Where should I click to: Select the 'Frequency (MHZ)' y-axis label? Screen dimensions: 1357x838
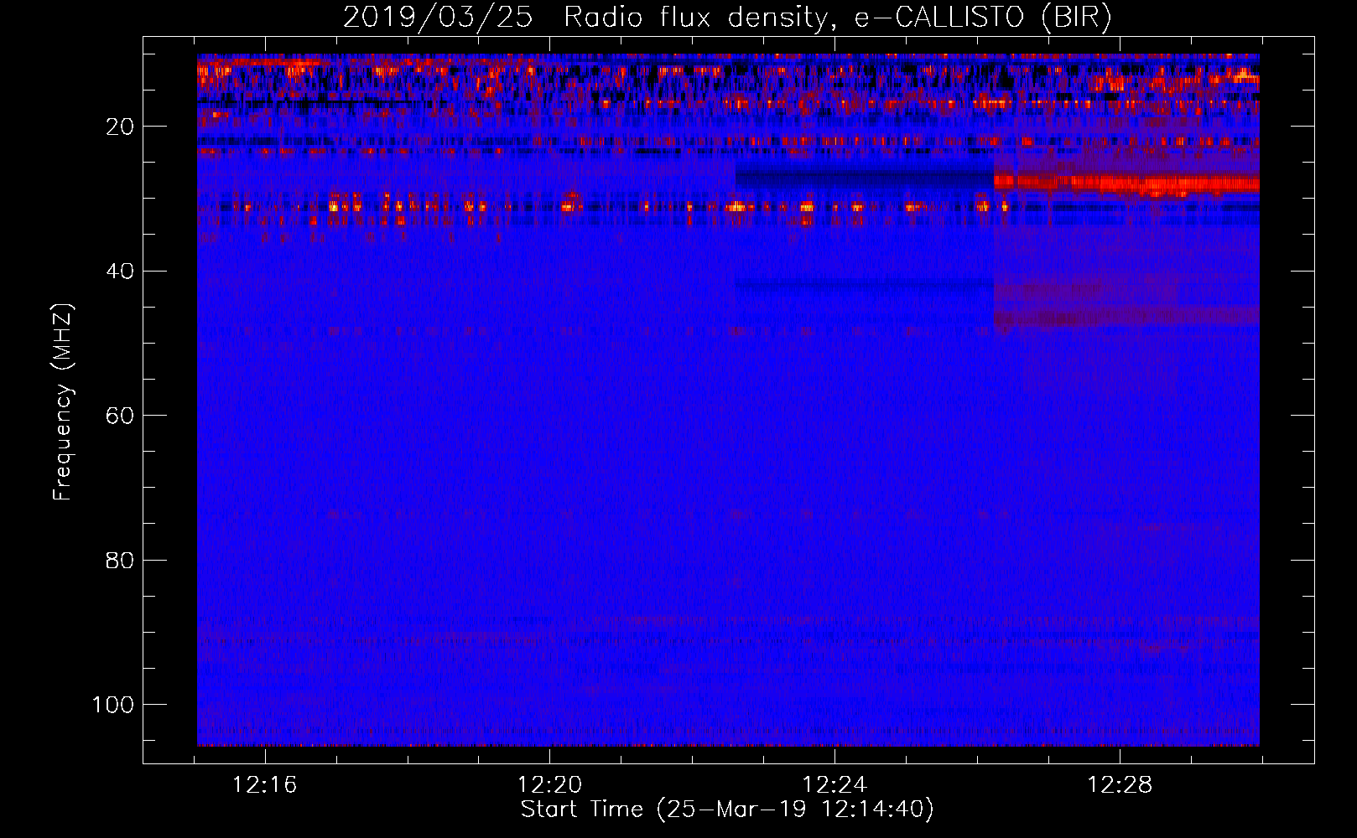point(63,401)
